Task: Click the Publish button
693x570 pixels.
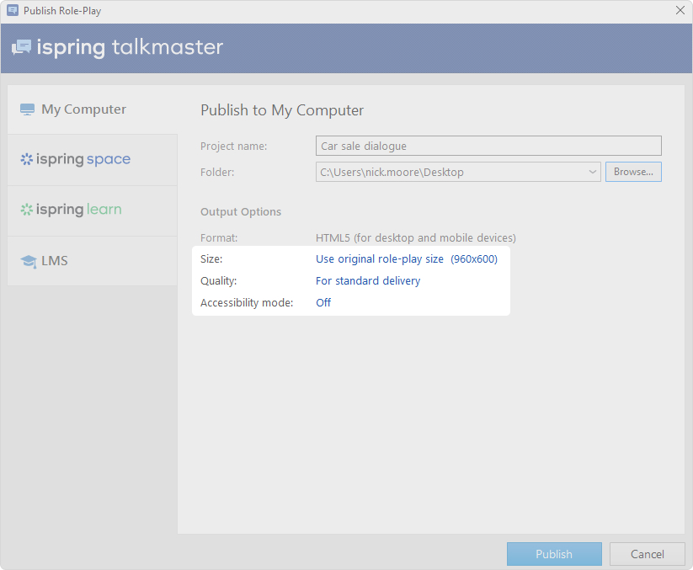Action: pos(554,554)
